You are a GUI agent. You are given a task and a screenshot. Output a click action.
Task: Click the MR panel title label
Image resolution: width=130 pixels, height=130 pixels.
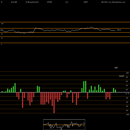[x=116, y=68]
